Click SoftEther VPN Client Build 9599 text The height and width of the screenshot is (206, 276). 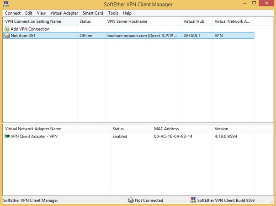tap(226, 201)
